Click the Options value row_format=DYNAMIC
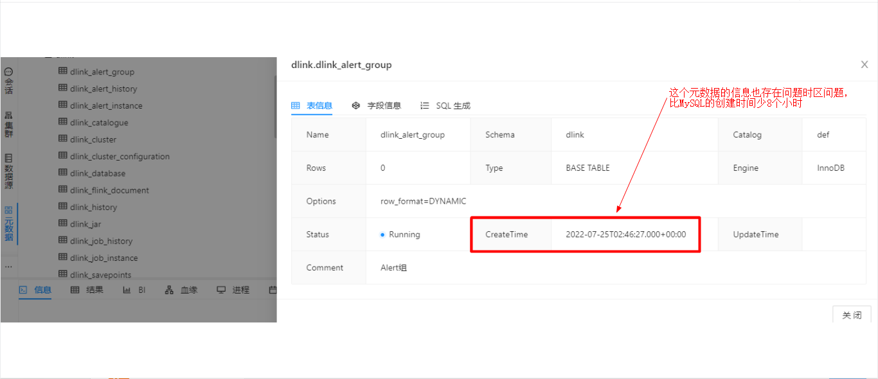878x379 pixels. [423, 201]
